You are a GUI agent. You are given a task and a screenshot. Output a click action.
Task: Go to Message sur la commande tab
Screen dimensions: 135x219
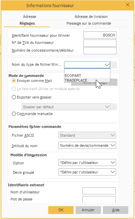pyautogui.click(x=89, y=23)
